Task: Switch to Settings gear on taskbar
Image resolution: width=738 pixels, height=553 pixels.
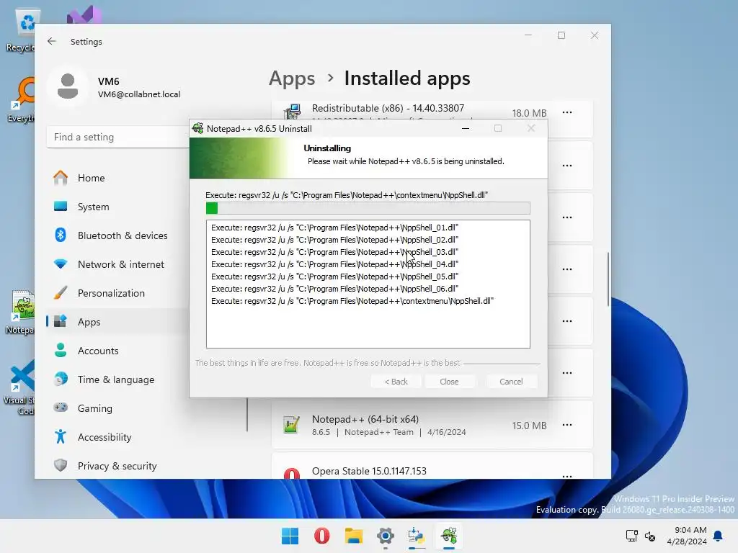Action: (x=386, y=536)
